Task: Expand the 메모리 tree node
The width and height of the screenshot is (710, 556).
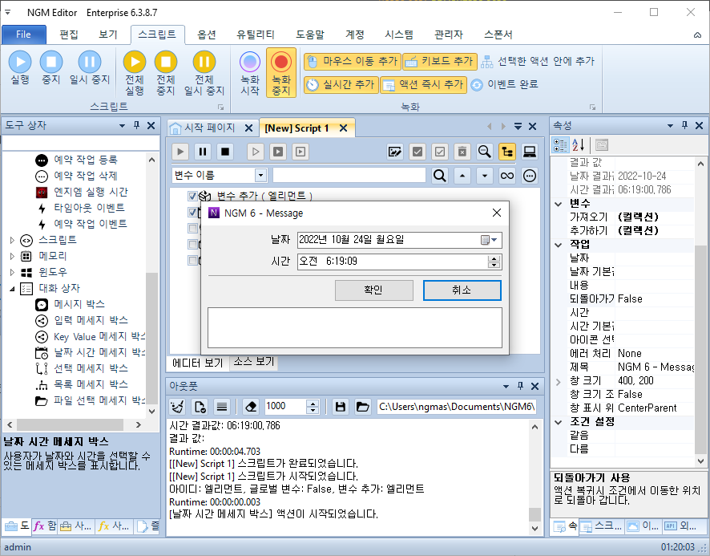Action: point(12,256)
